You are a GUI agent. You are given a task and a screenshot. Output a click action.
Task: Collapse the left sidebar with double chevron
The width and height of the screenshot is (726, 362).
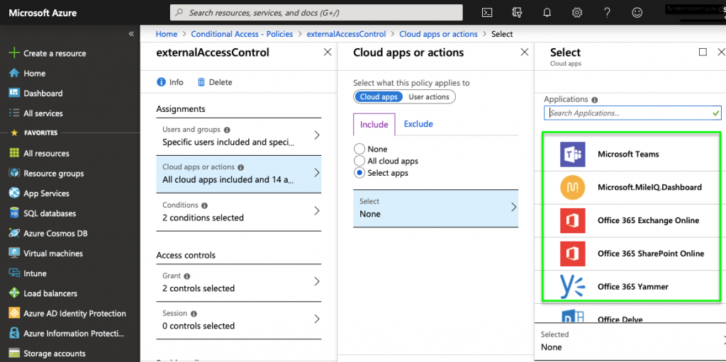(131, 33)
